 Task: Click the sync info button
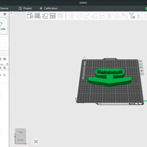pyautogui.click(x=3, y=26)
